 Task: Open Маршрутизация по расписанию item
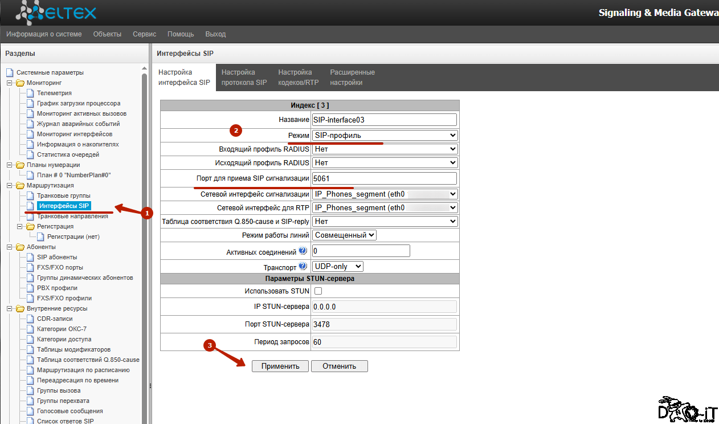(x=83, y=370)
